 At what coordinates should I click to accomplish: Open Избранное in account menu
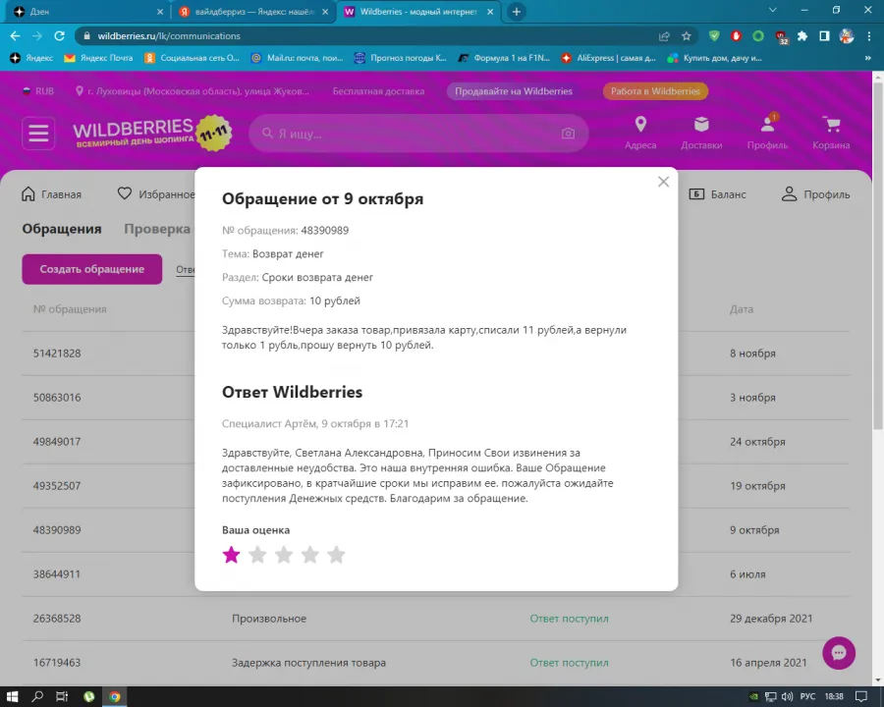tap(156, 194)
